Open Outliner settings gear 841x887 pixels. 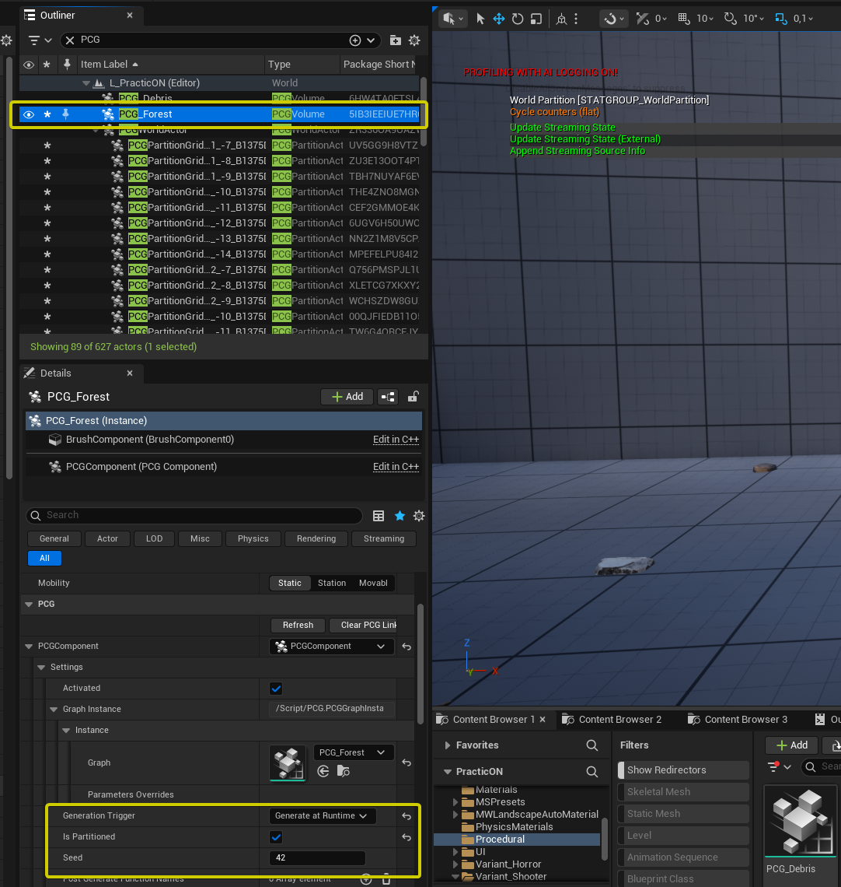click(x=414, y=40)
